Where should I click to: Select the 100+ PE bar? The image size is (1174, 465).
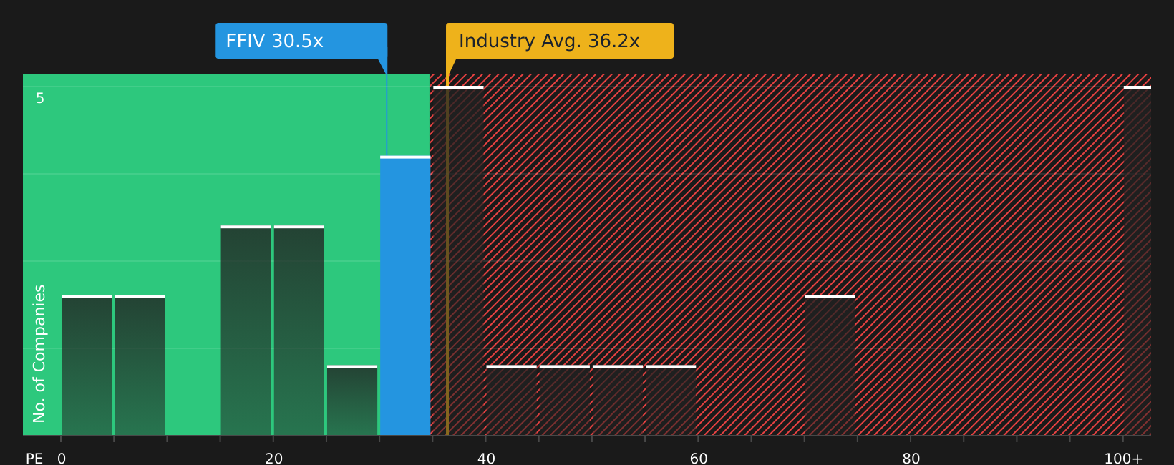pos(1137,260)
